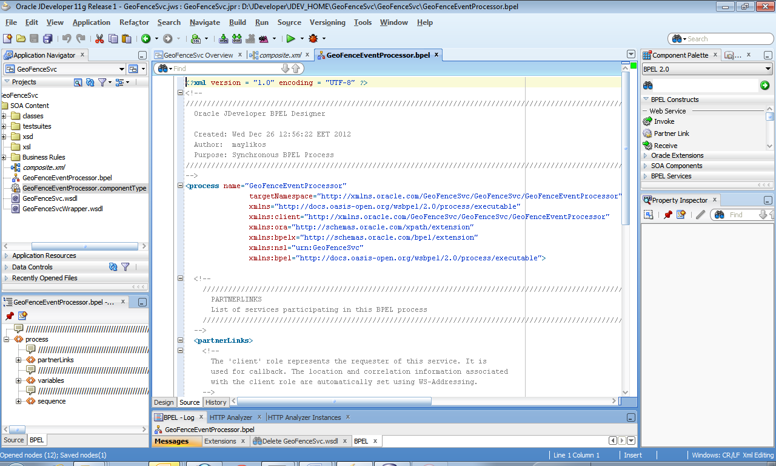Select GeoFenceSvcWrapper.wsdl in project tree
The image size is (776, 466).
62,209
